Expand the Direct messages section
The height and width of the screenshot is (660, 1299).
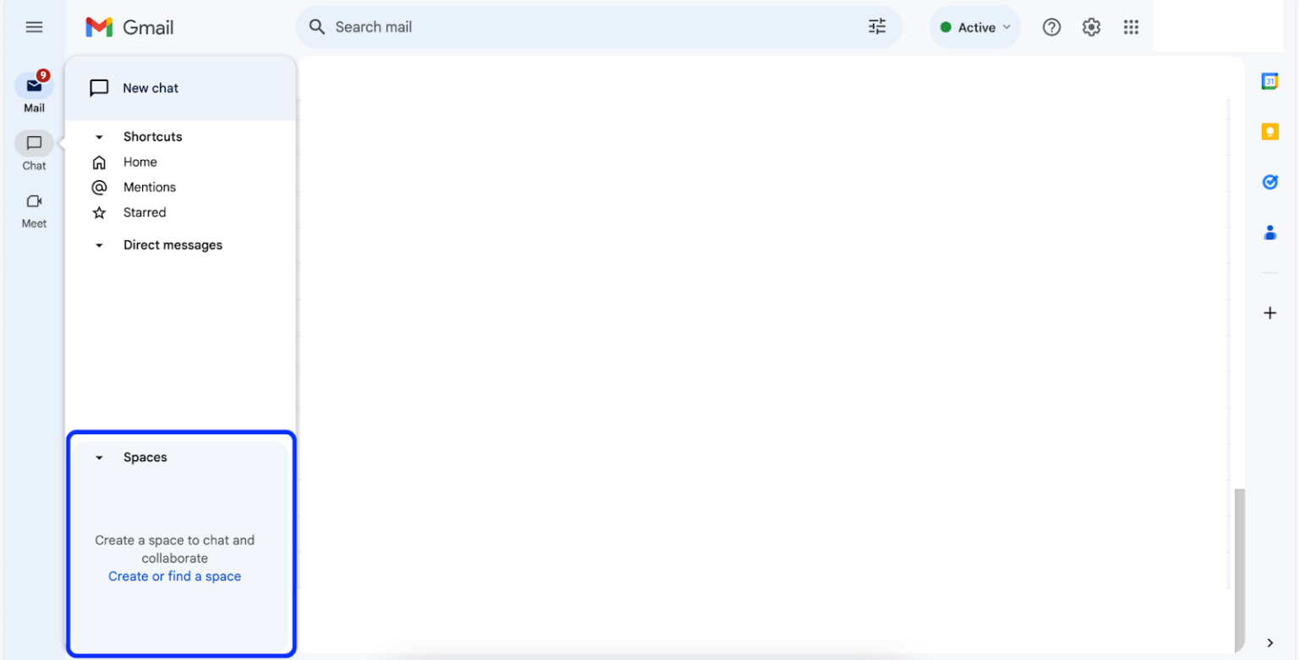click(x=98, y=245)
